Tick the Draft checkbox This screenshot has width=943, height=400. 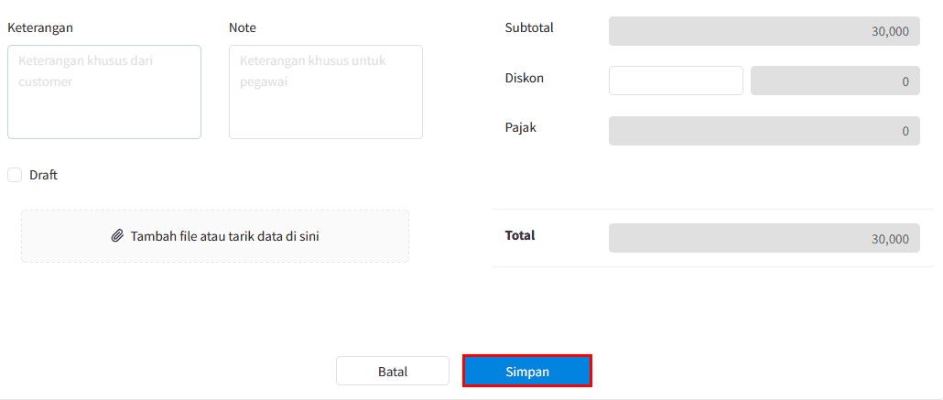[x=15, y=175]
